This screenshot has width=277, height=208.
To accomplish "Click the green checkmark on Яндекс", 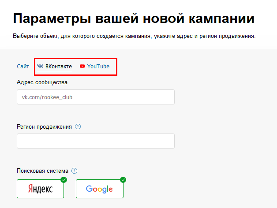I will [64, 180].
